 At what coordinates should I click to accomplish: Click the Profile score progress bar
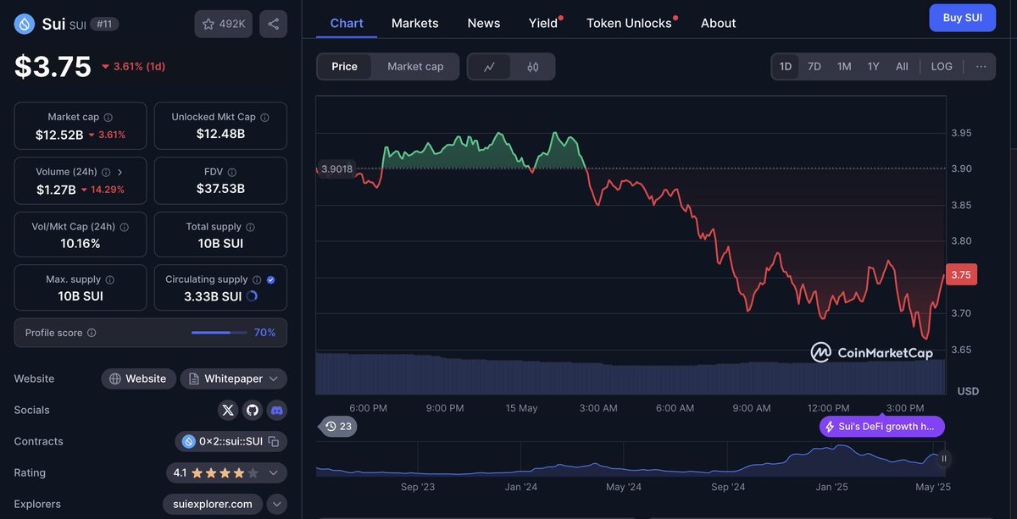click(x=219, y=333)
